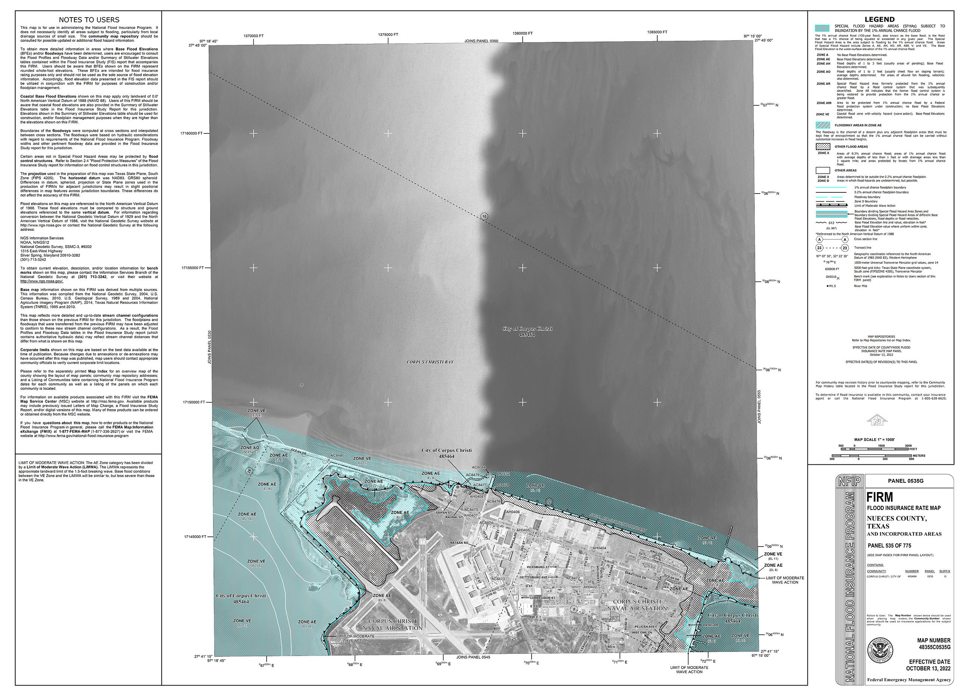969x696 pixels.
Task: Click the SAIPAN ST street label
Action: pyautogui.click(x=443, y=513)
